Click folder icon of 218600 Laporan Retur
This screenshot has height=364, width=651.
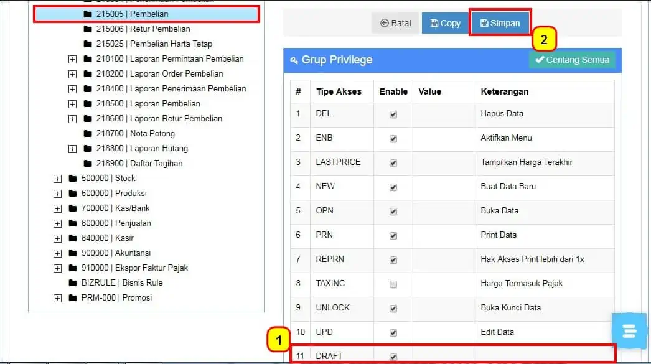88,119
